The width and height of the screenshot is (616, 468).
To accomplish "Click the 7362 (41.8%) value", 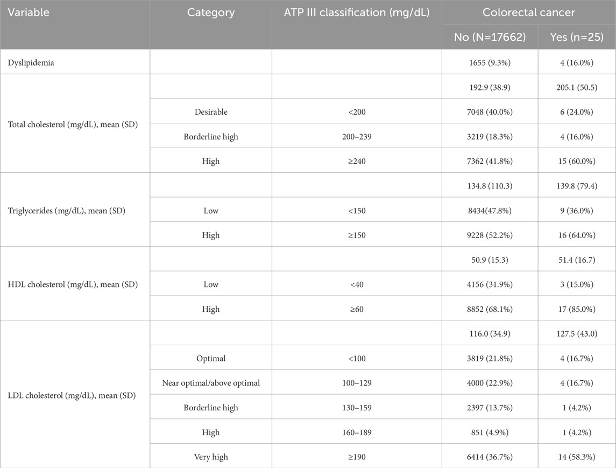I will pyautogui.click(x=490, y=161).
